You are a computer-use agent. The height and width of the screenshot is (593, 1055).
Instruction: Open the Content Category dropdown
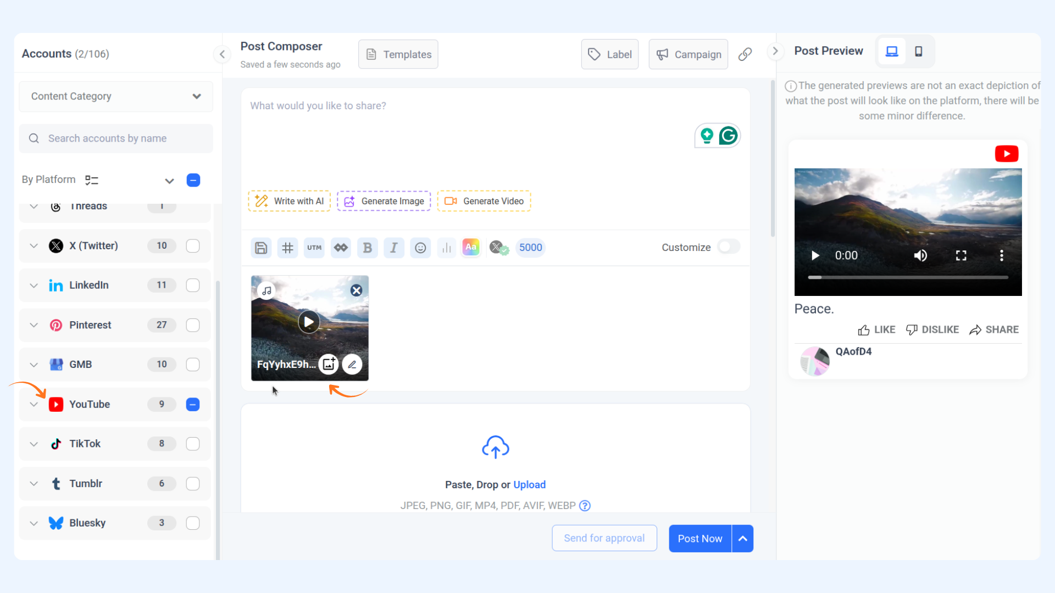point(116,96)
